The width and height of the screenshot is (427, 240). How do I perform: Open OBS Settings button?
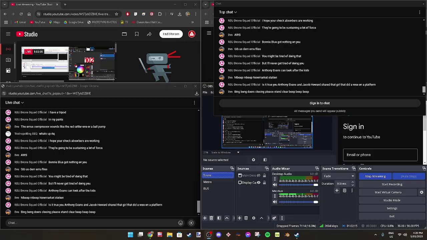(x=392, y=208)
